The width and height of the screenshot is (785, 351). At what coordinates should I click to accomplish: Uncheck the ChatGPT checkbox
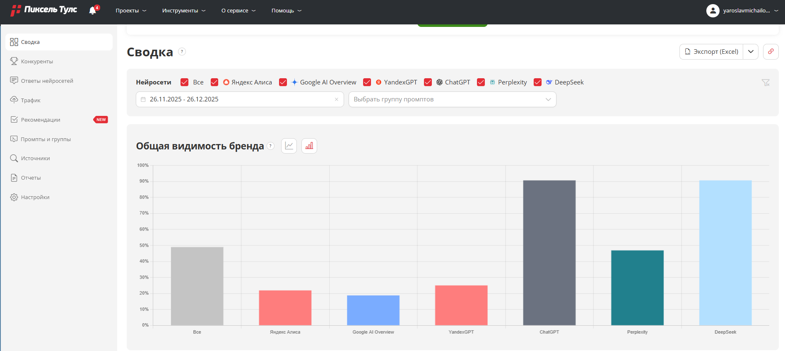[428, 82]
